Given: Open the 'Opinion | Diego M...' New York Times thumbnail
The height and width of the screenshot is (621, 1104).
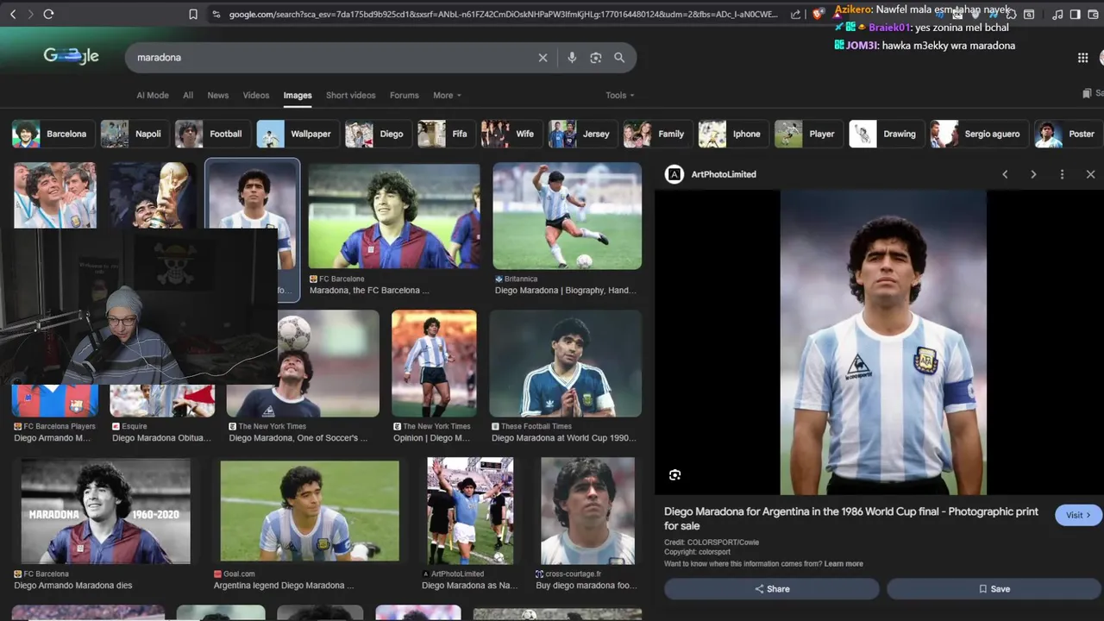Looking at the screenshot, I should pos(434,363).
